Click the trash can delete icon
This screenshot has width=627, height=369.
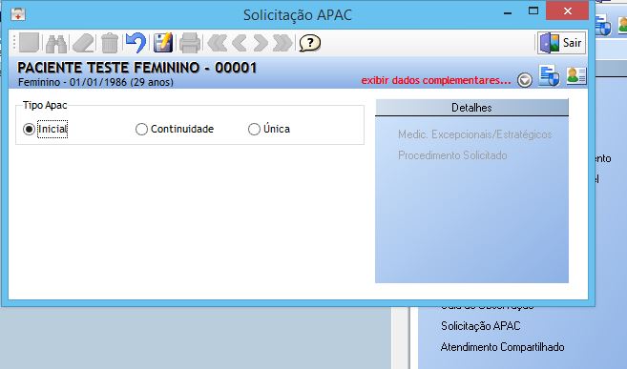(x=110, y=43)
